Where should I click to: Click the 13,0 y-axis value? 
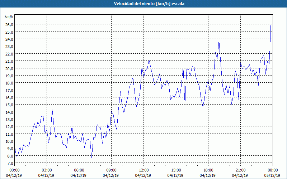coord(9,120)
